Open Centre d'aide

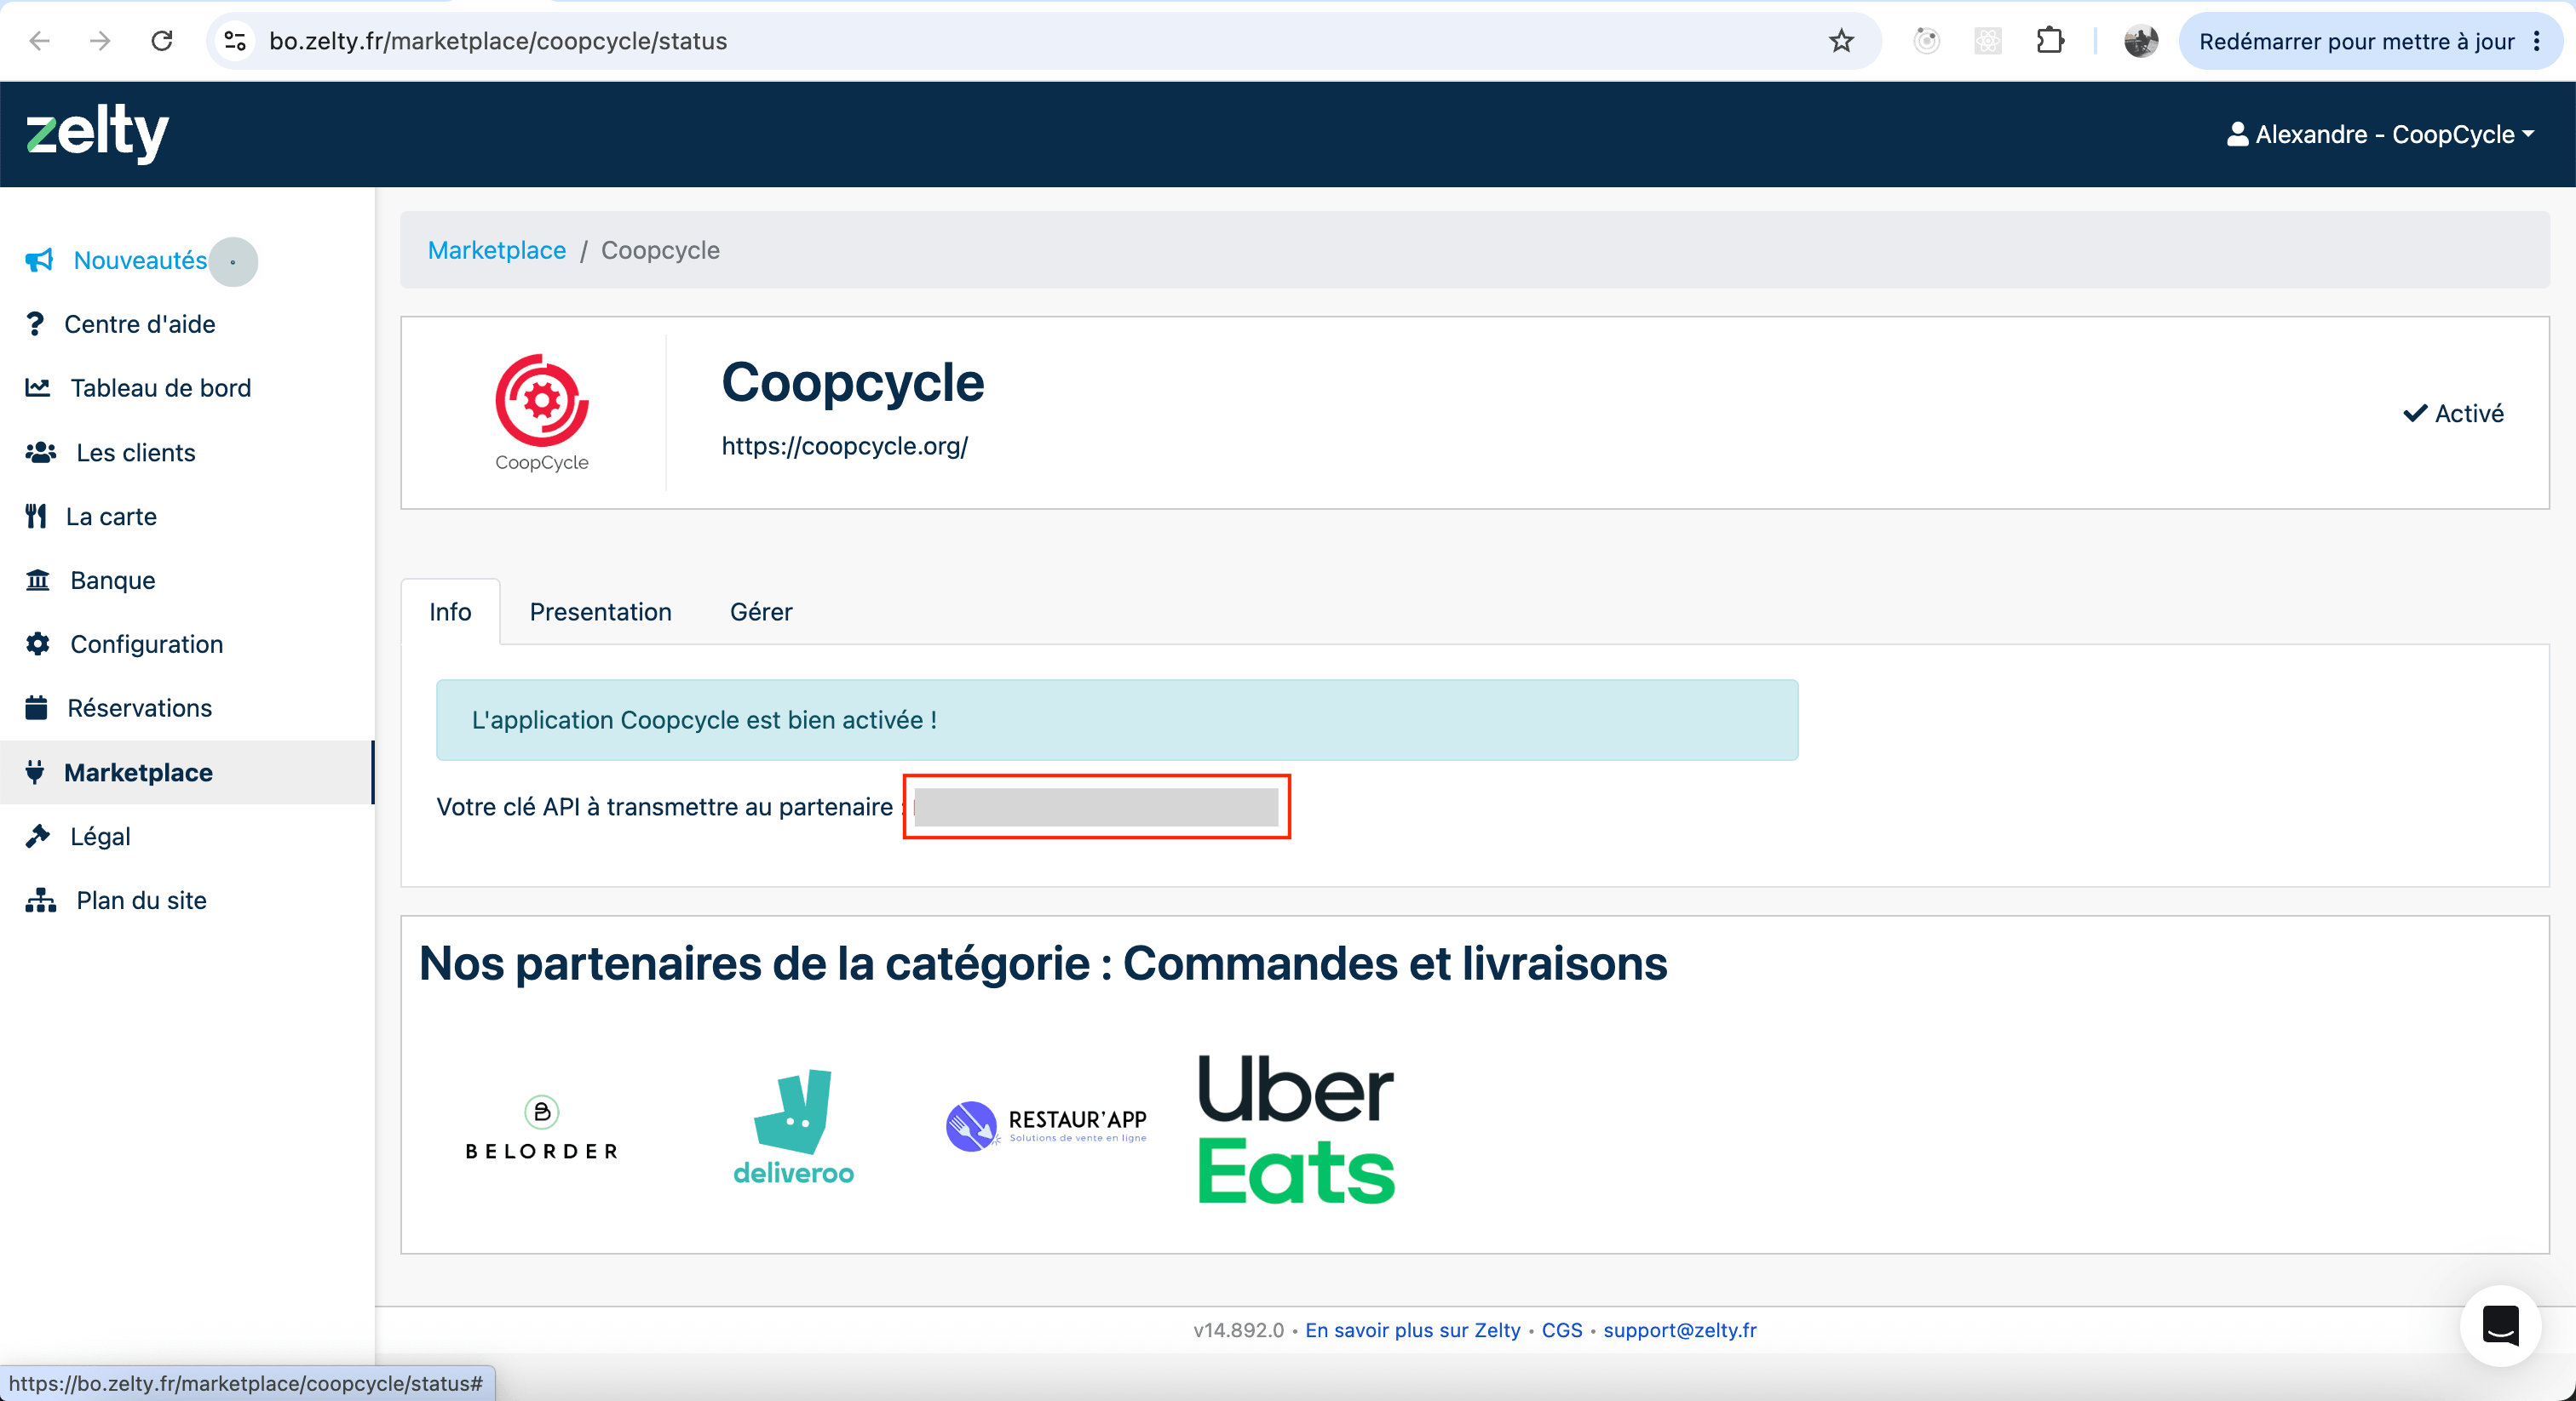pos(140,323)
